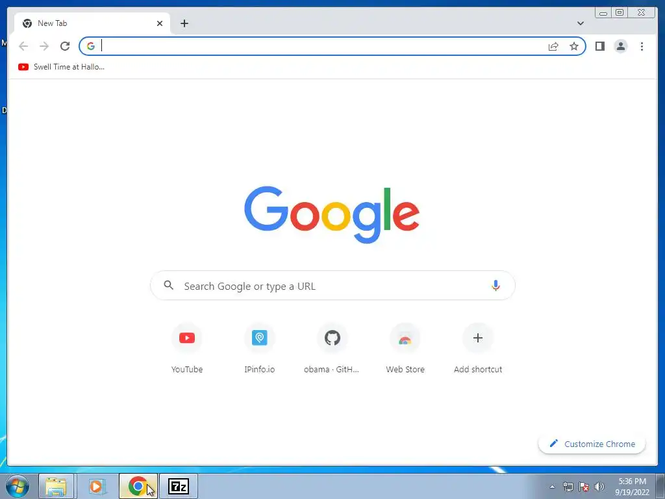Click the Google icon in address bar
The height and width of the screenshot is (499, 665).
91,46
